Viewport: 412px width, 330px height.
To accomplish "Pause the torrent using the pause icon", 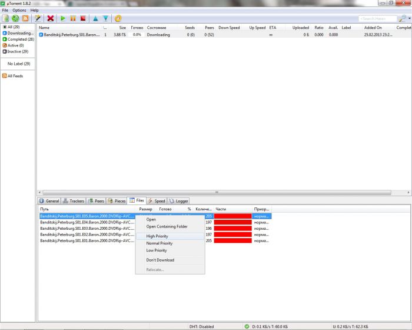I will 73,19.
